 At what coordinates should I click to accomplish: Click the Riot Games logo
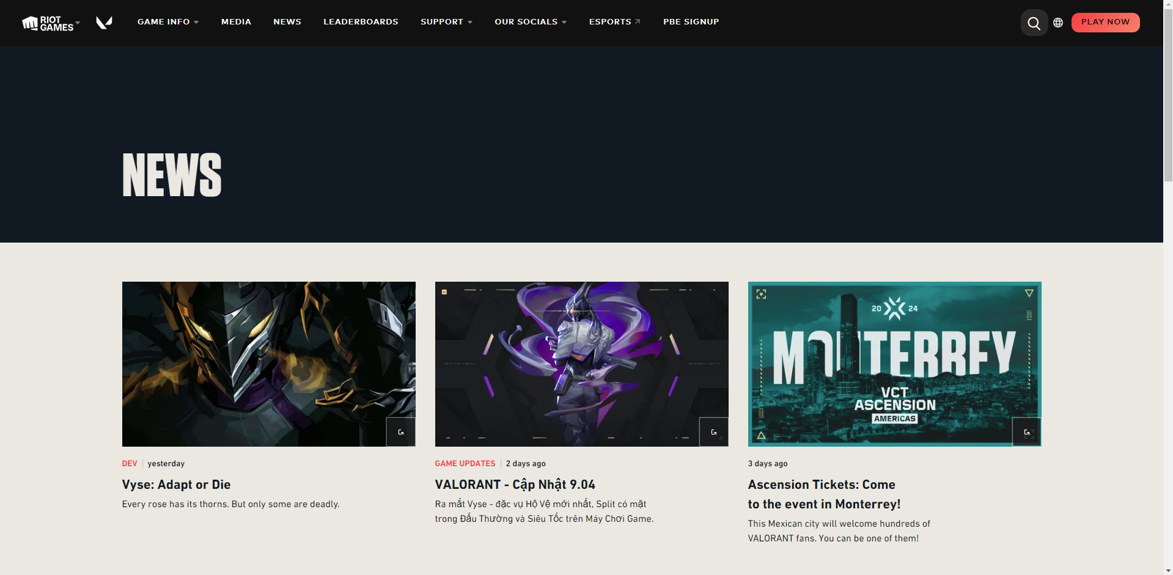click(48, 23)
